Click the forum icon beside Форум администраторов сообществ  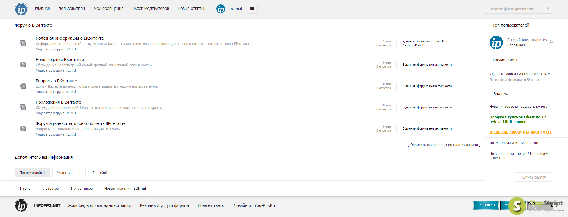point(23,128)
